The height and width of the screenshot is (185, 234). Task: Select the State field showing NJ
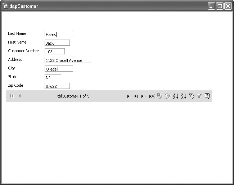tap(53, 77)
